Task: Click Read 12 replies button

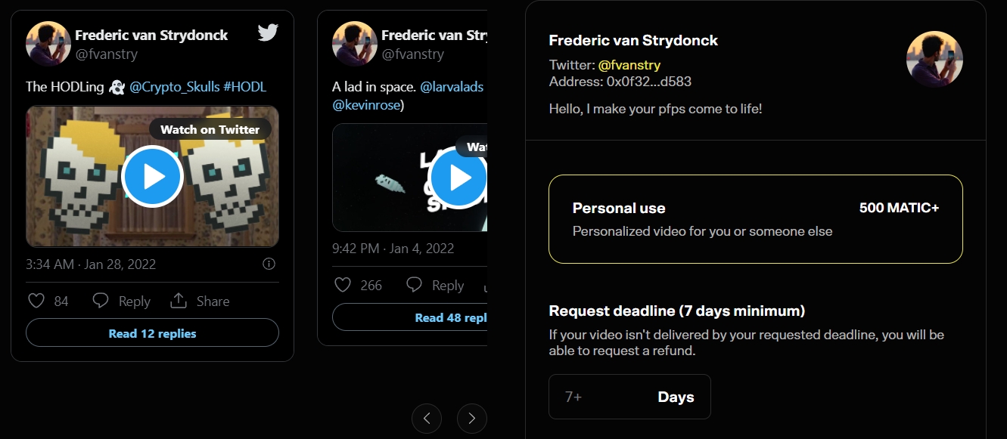Action: 152,333
